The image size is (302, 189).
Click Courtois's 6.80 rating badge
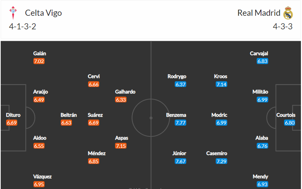tap(290, 123)
